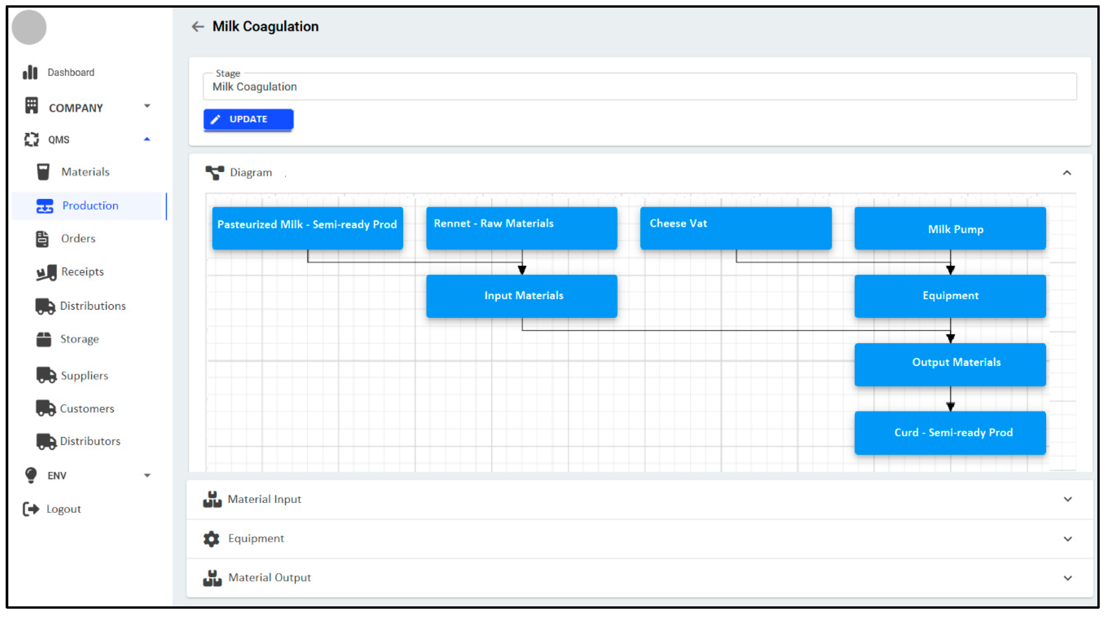Click the Stage name input field
The image size is (1110, 618).
[x=640, y=87]
